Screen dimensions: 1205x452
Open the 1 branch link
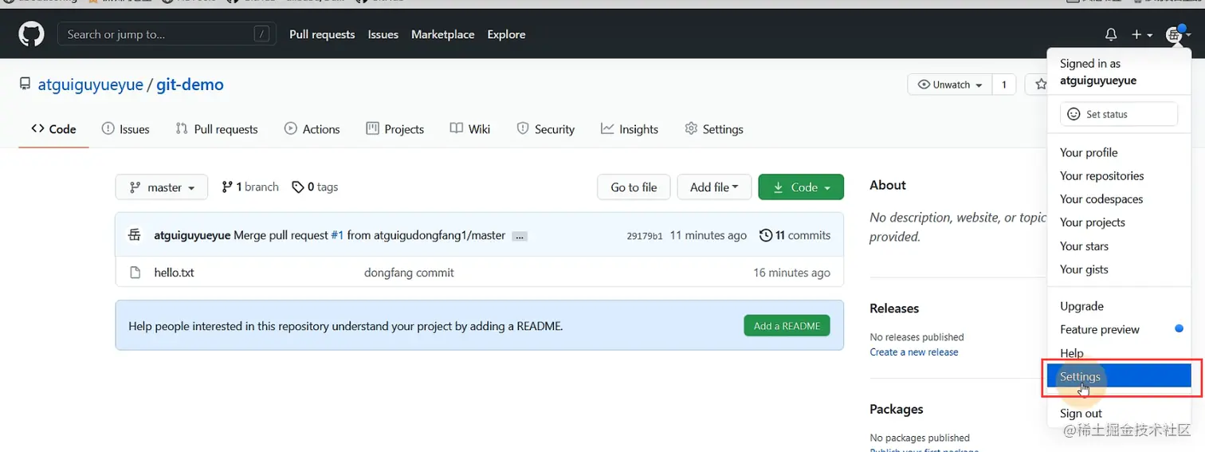pyautogui.click(x=250, y=187)
